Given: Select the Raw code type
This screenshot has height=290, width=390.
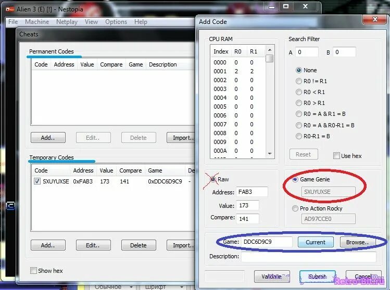Looking at the screenshot, I should point(213,179).
